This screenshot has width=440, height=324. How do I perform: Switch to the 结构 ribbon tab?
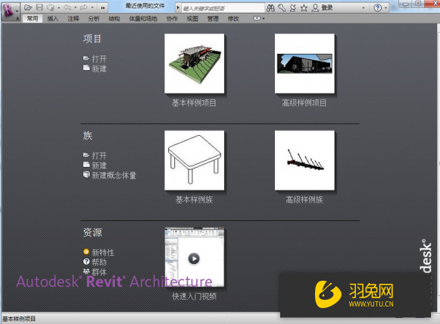tap(114, 18)
